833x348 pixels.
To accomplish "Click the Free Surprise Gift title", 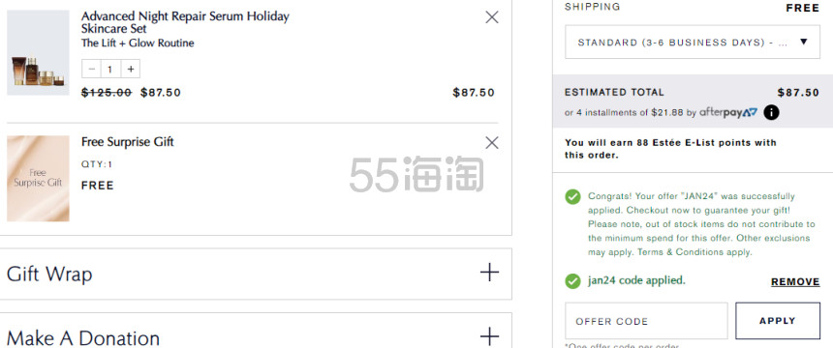I will point(128,142).
